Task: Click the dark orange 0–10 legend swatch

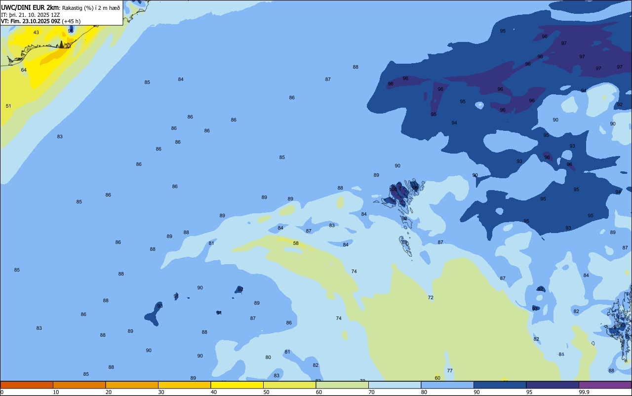Action: [x=27, y=385]
